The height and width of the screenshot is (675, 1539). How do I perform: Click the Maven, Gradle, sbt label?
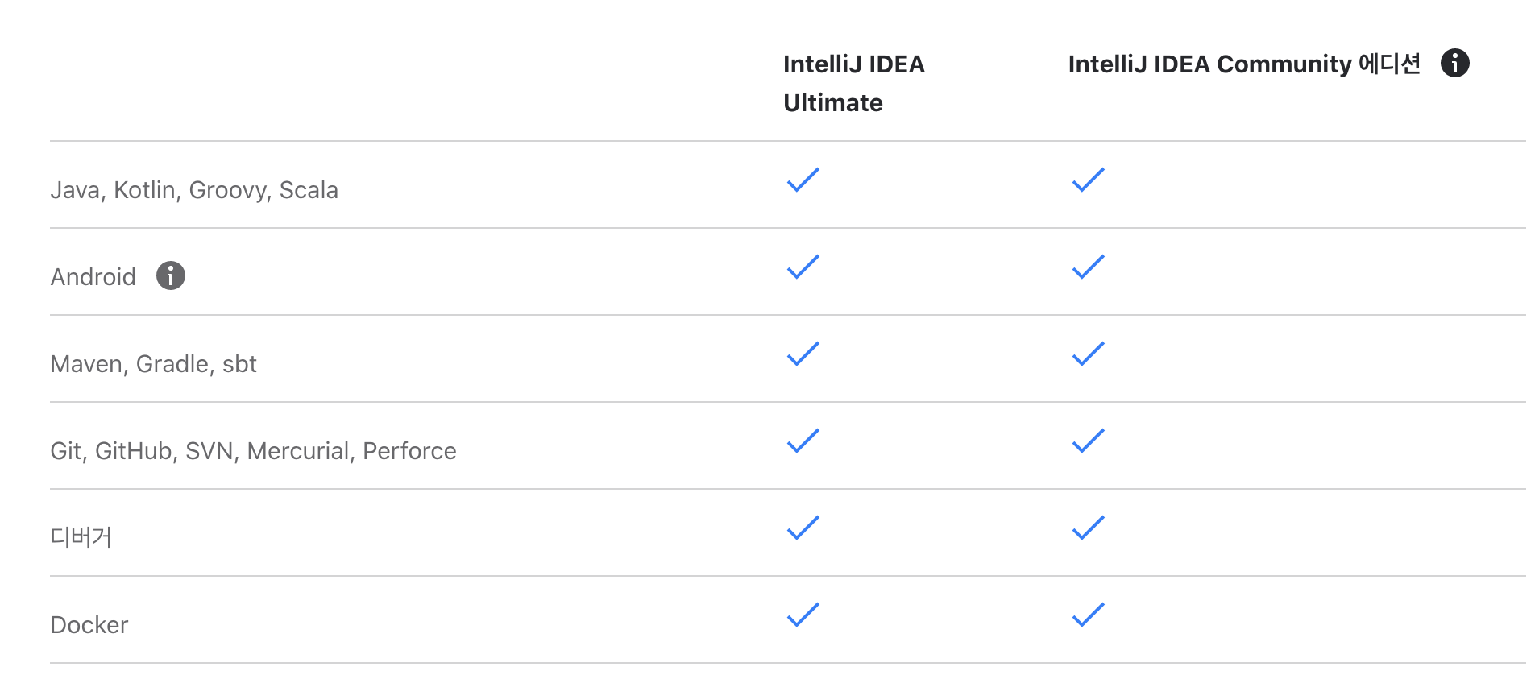[153, 364]
